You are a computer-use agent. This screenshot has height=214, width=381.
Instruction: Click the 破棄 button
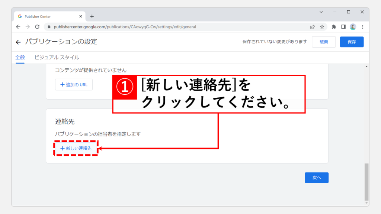point(324,42)
